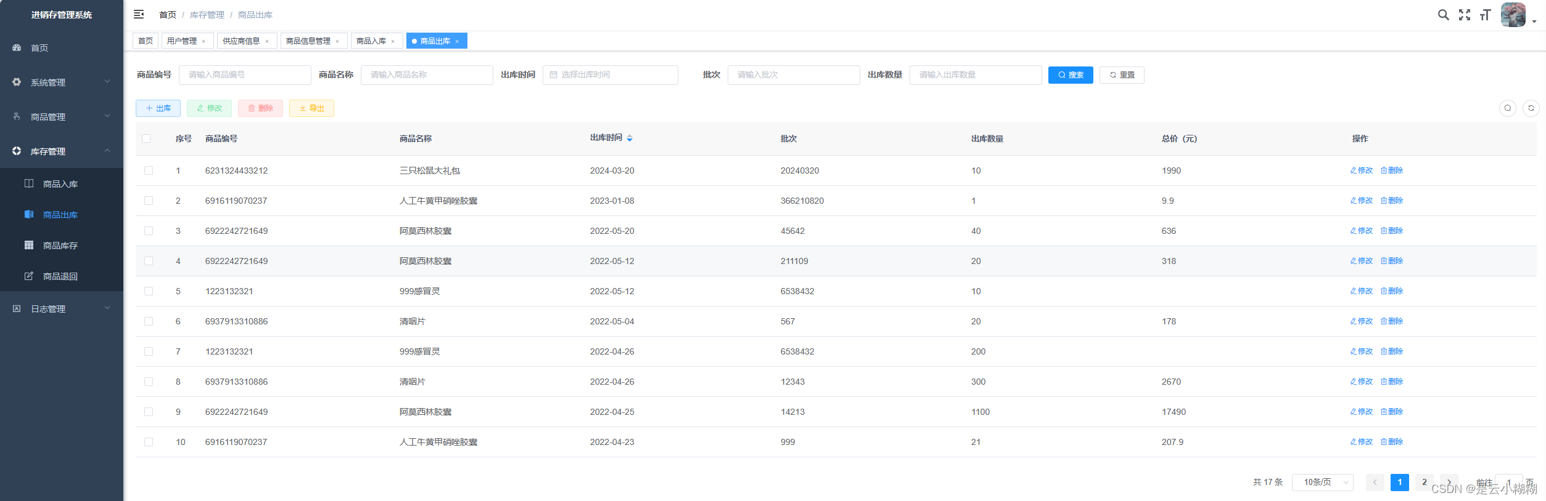Viewport: 1546px width, 501px height.
Task: Edit row 1 三只松鼠大礼包 with 修改
Action: 1362,170
